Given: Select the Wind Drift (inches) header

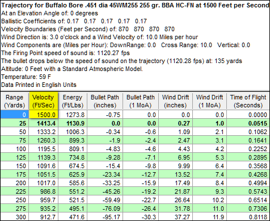Looking at the screenshot, I should (x=175, y=101).
